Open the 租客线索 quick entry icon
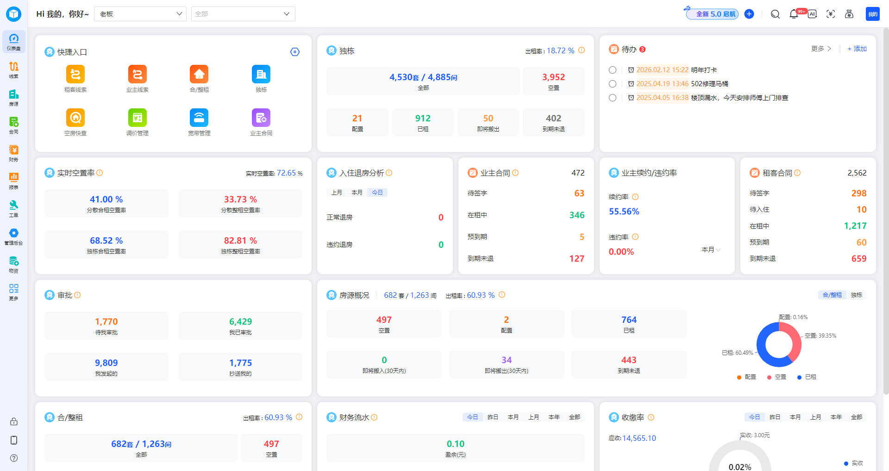The height and width of the screenshot is (471, 889). point(75,75)
